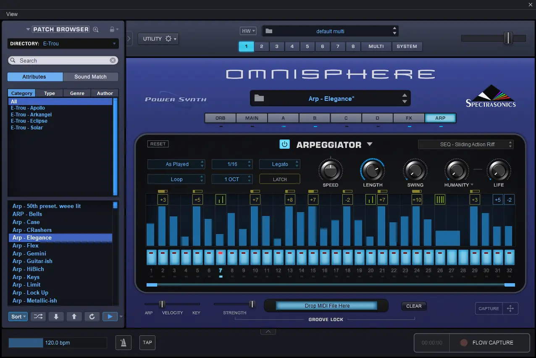Click the -2 transpose box above step 32
Screen dimensions: 536x358
(509, 200)
